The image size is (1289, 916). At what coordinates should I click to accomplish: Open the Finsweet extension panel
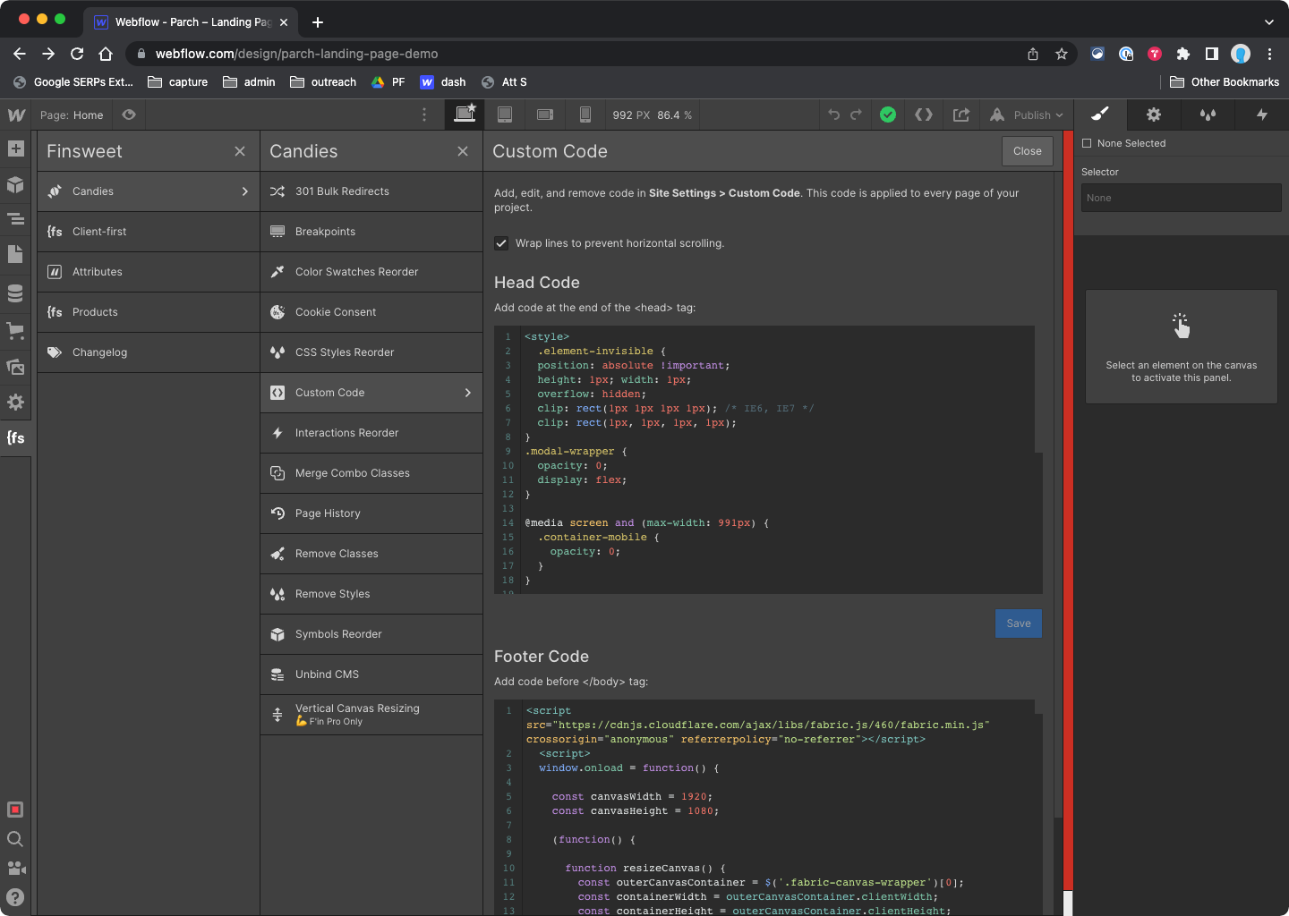(x=15, y=437)
